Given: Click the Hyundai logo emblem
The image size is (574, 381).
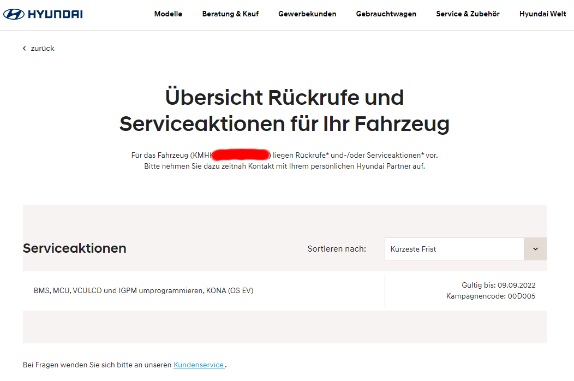Looking at the screenshot, I should tap(14, 14).
